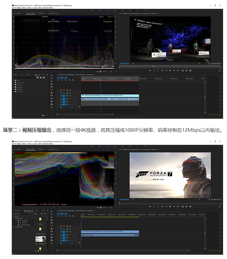Toggle checkbox in upper Lumetri scopes footer
Screen dimensions: 227x259
click(x=100, y=72)
